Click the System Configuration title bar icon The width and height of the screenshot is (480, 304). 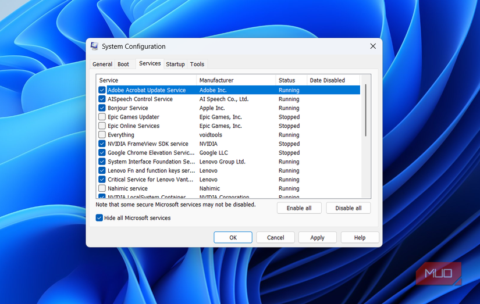[94, 46]
